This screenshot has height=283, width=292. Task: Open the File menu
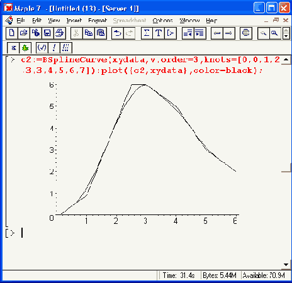[x=21, y=20]
